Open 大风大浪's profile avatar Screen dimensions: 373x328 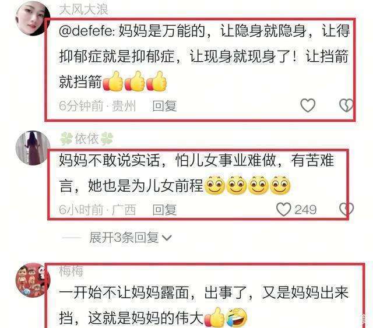pyautogui.click(x=33, y=19)
